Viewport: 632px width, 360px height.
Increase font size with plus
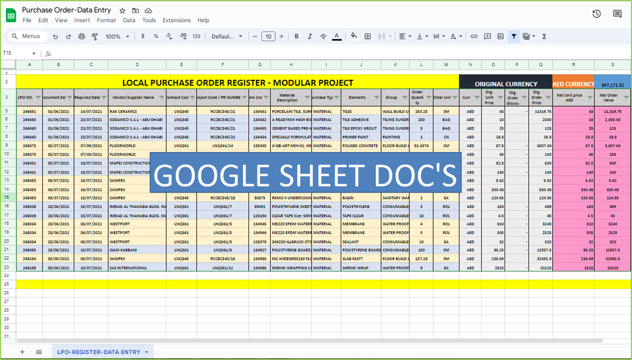[x=282, y=36]
